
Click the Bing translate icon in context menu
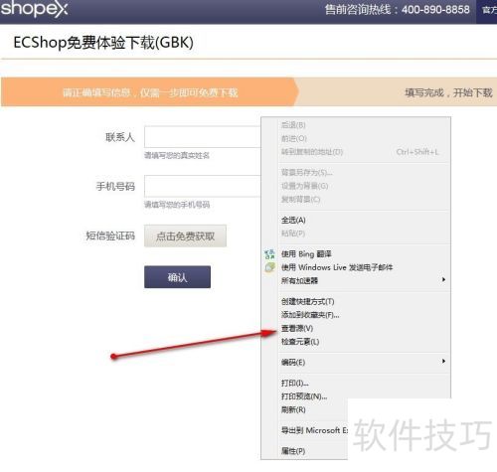(269, 254)
